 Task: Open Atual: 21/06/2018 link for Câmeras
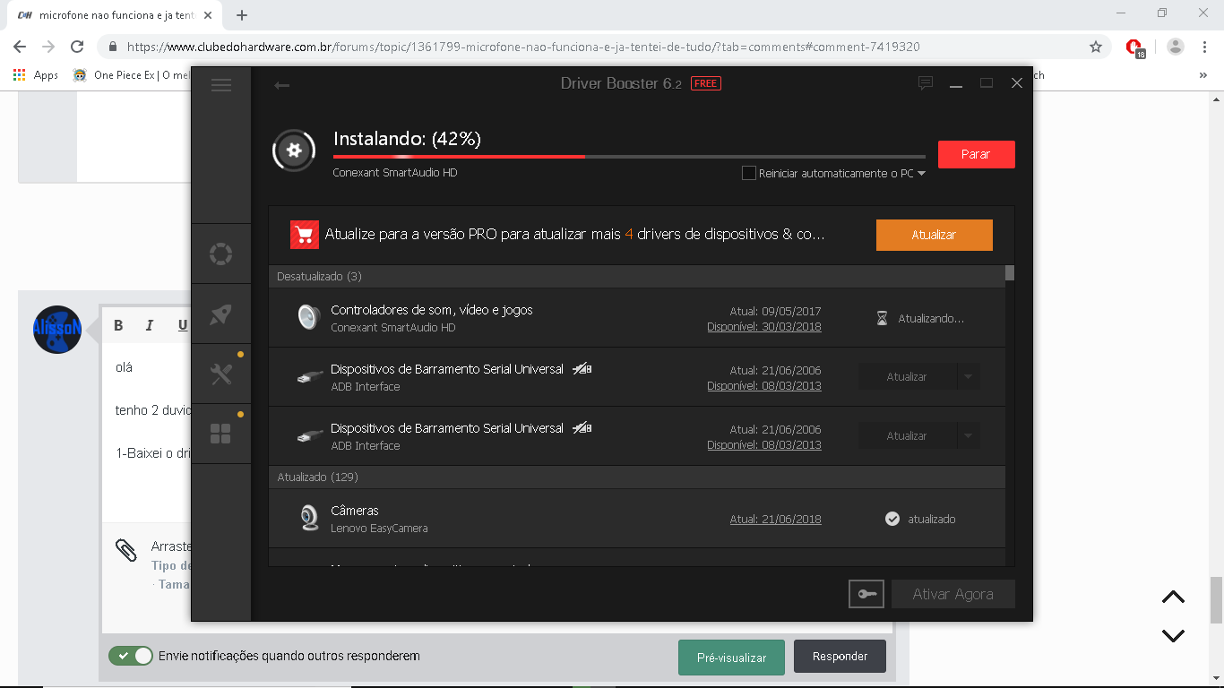(x=775, y=519)
